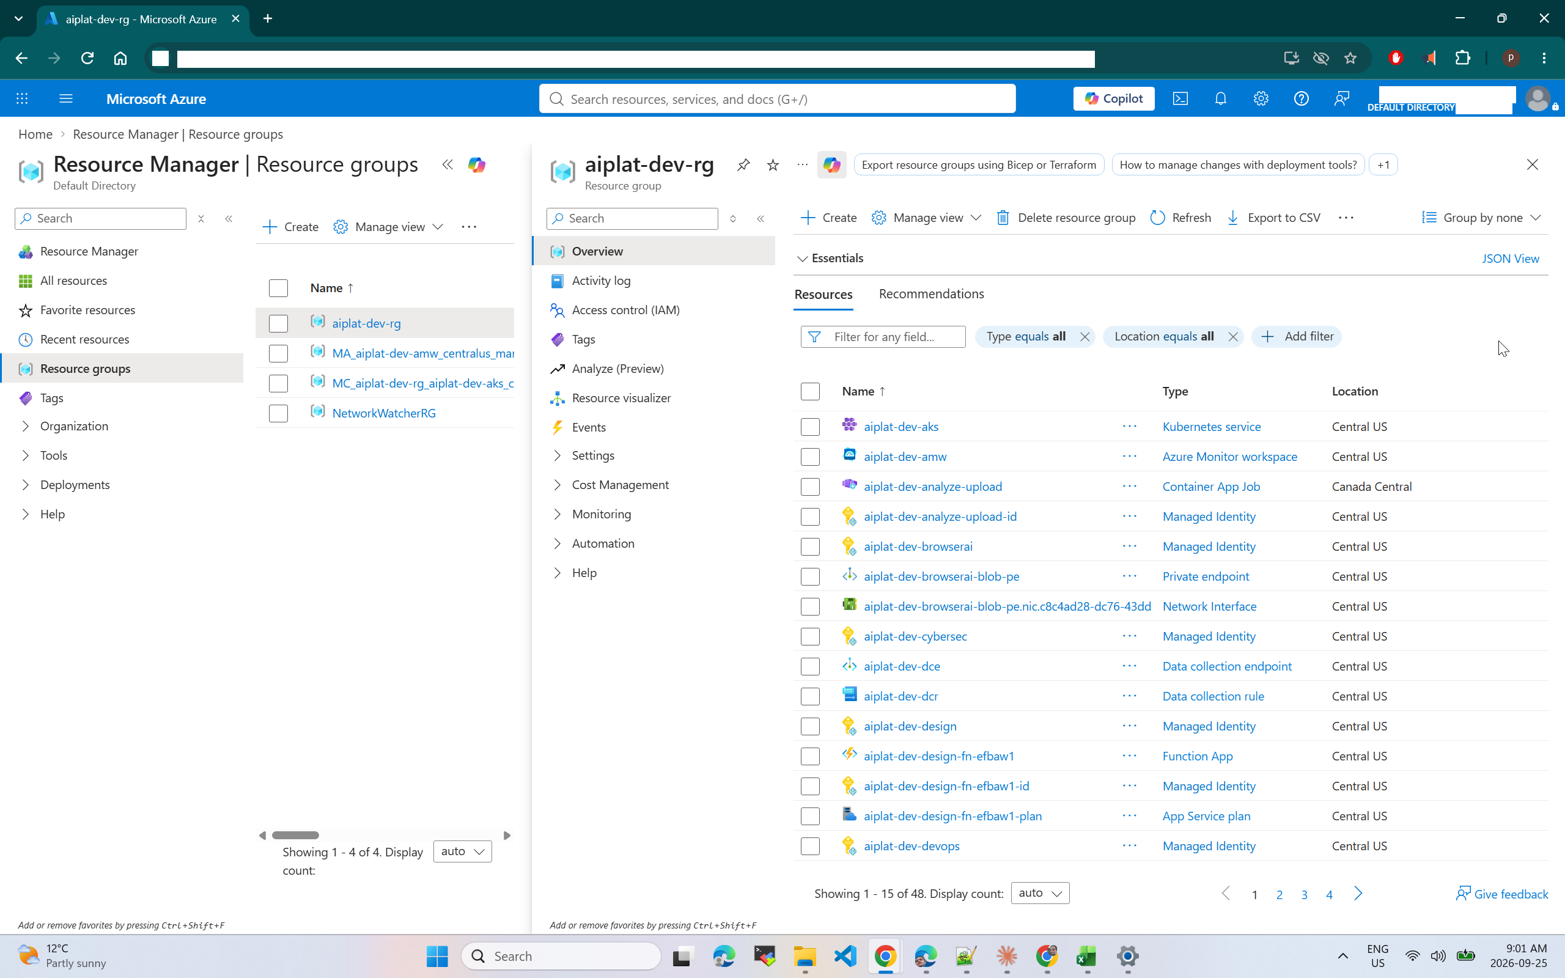1565x978 pixels.
Task: Expand Cost Management menu section
Action: [557, 485]
